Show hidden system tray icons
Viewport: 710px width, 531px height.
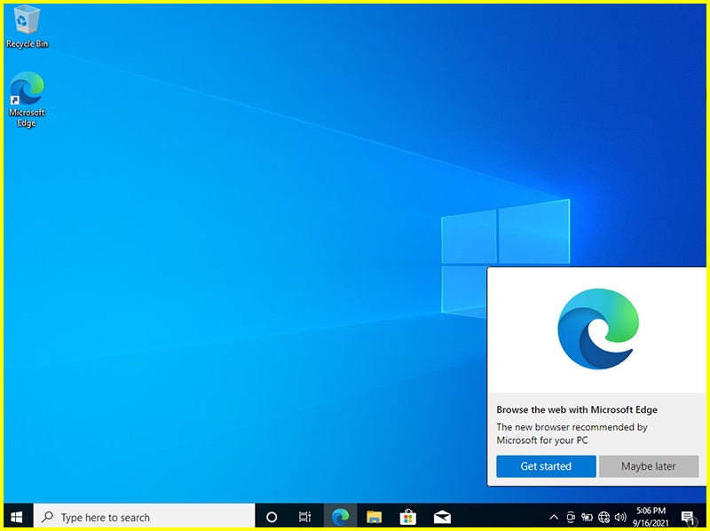(x=553, y=517)
